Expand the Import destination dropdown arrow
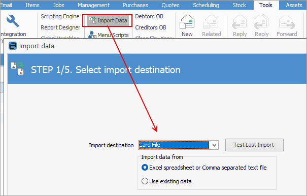The image size is (307, 196). [x=214, y=145]
